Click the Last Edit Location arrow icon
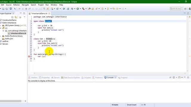The width and height of the screenshot is (191, 107). point(114,9)
